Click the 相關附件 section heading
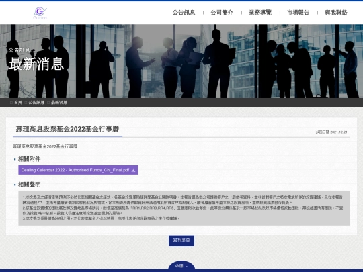 [x=29, y=159]
